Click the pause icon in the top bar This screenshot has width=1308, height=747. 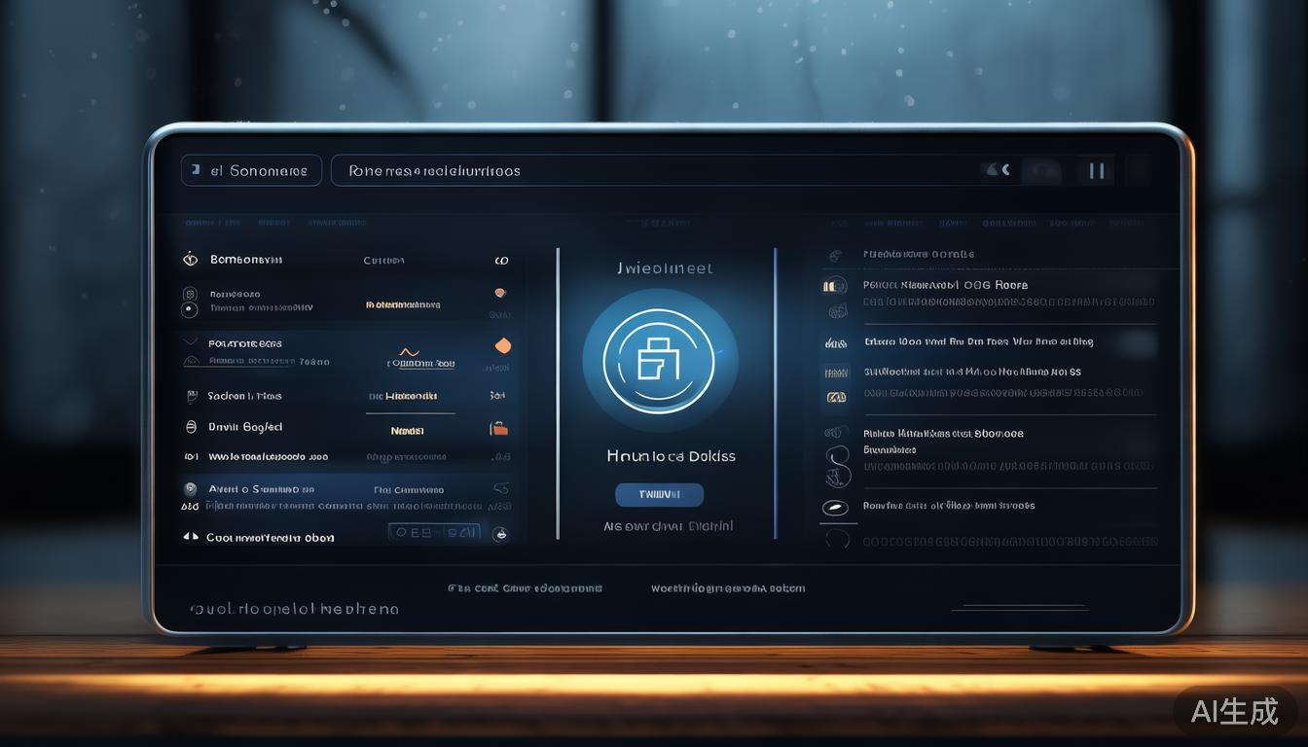[1097, 171]
